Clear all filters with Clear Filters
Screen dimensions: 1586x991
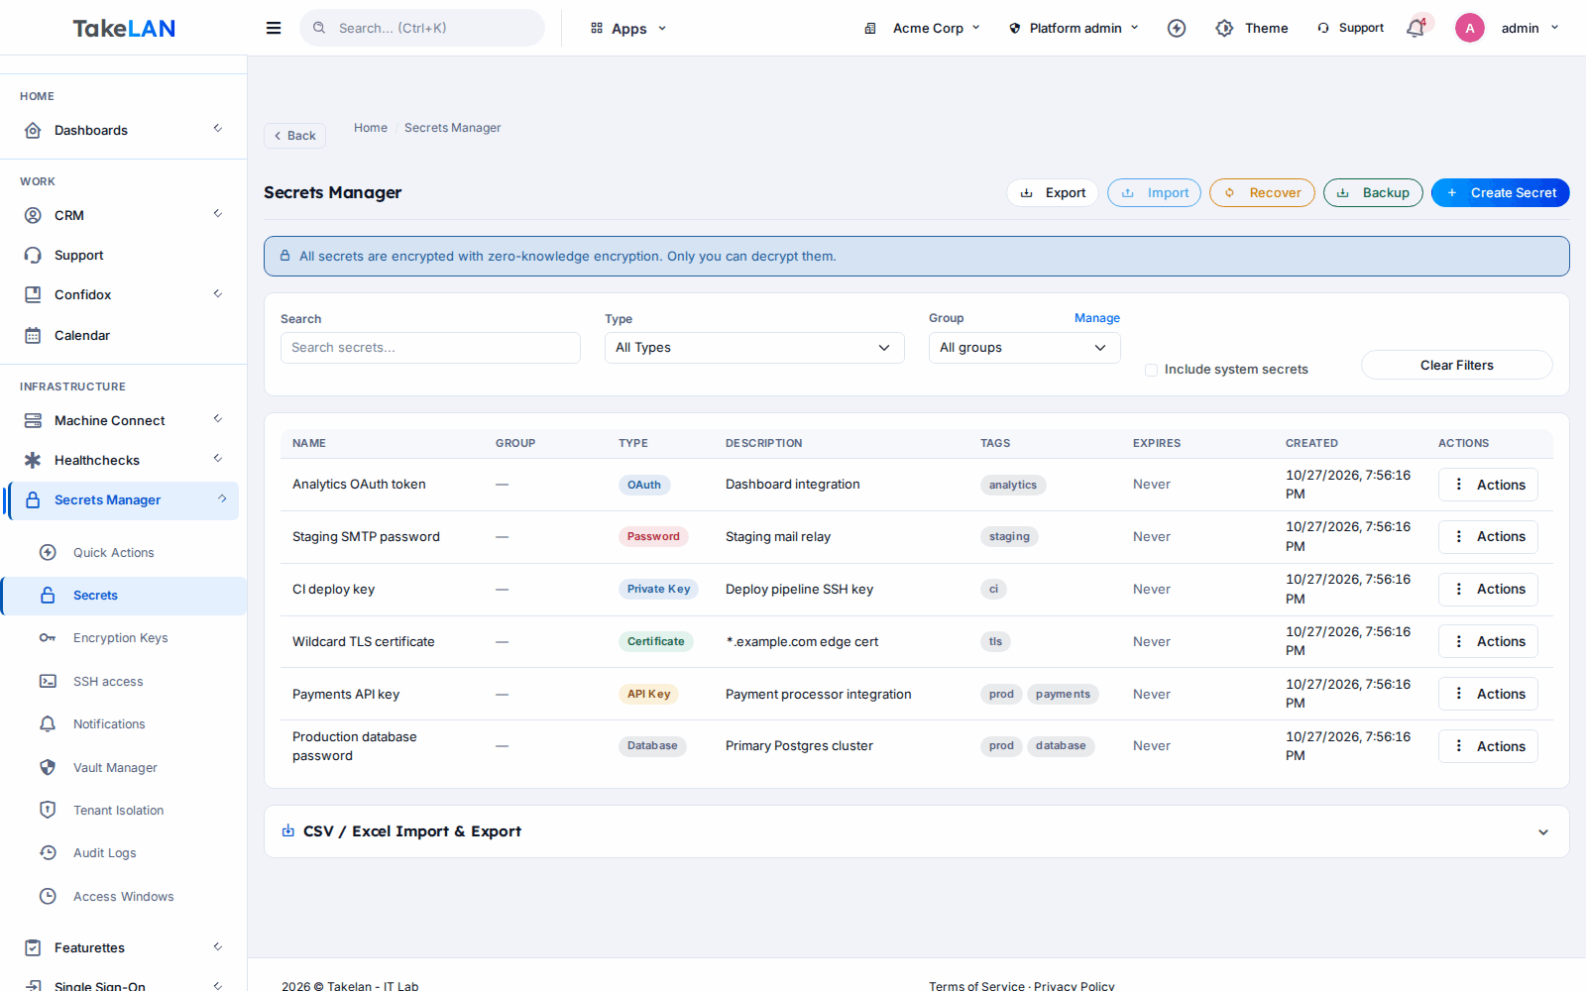point(1457,365)
